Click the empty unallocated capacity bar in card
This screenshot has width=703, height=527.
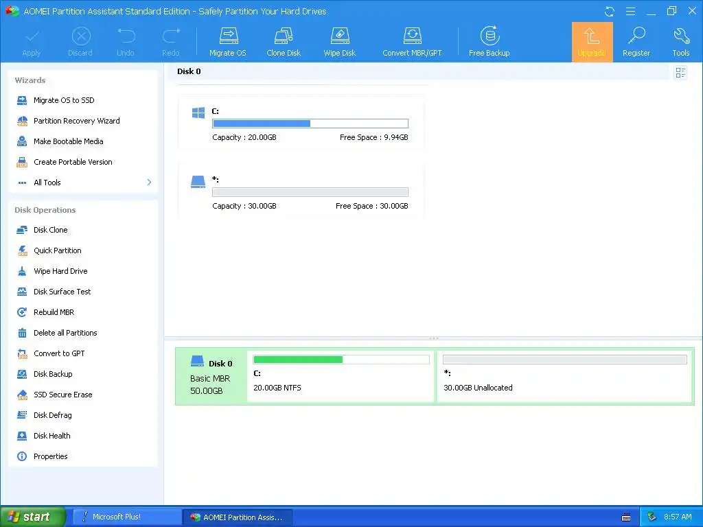310,192
